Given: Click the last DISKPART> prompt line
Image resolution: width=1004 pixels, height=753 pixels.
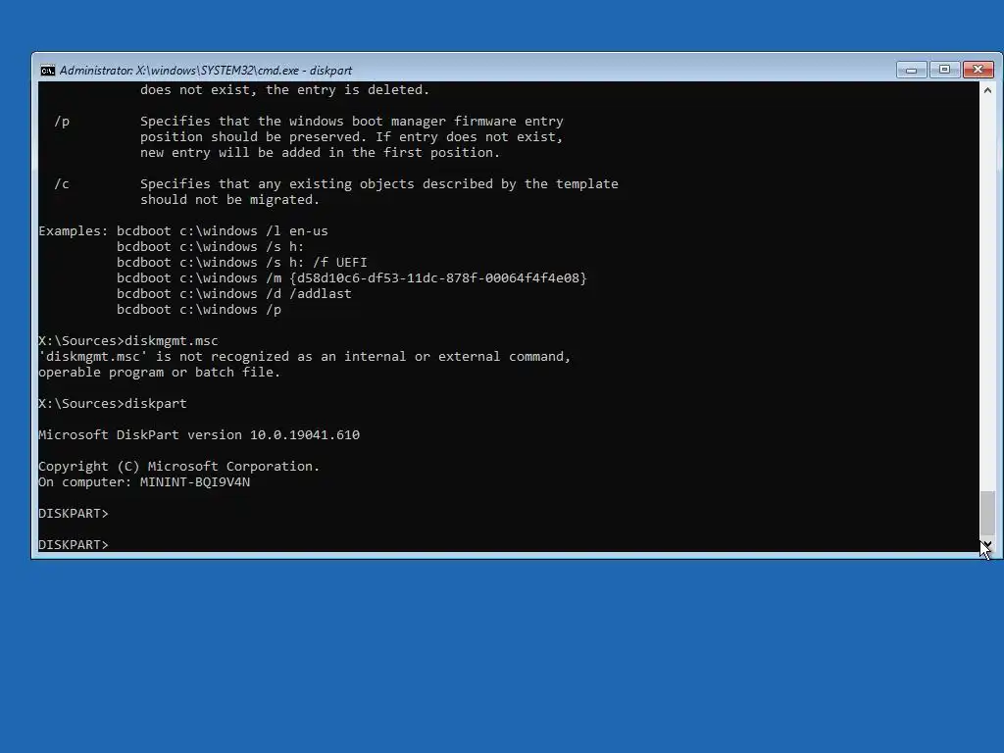Looking at the screenshot, I should (74, 544).
